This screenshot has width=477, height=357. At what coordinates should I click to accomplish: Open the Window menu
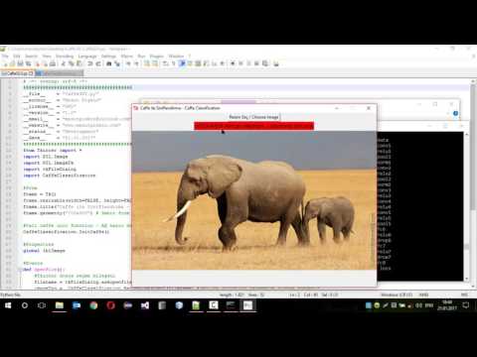pos(176,57)
